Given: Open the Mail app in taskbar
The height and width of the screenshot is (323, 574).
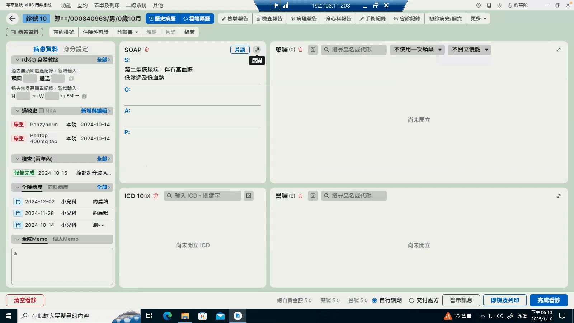Looking at the screenshot, I should 220,316.
